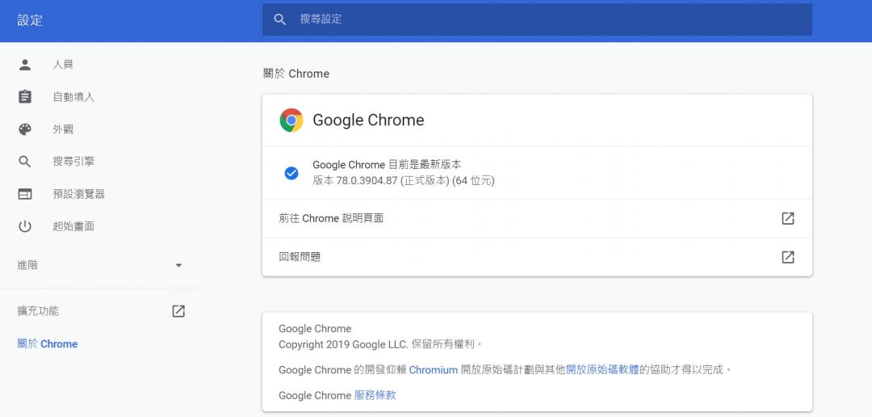The height and width of the screenshot is (417, 872).
Task: Click the palette icon for 外觀
Action: (25, 129)
